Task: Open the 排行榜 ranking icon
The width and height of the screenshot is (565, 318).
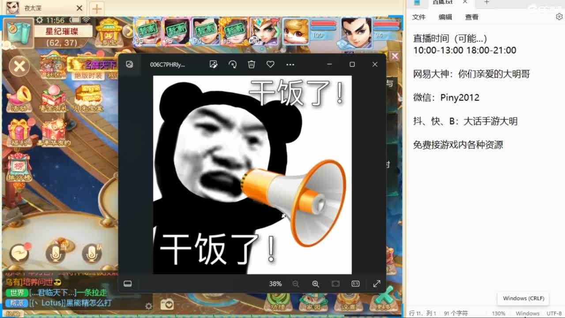Action: pos(19,168)
